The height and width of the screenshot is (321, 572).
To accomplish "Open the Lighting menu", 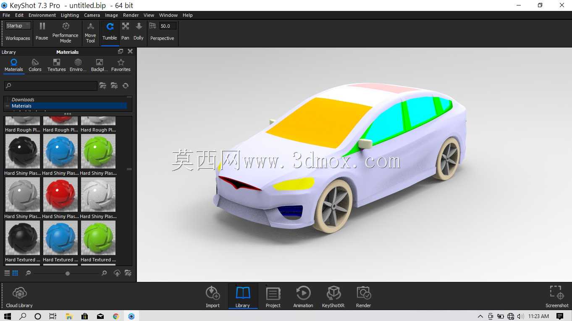I will pos(70,15).
